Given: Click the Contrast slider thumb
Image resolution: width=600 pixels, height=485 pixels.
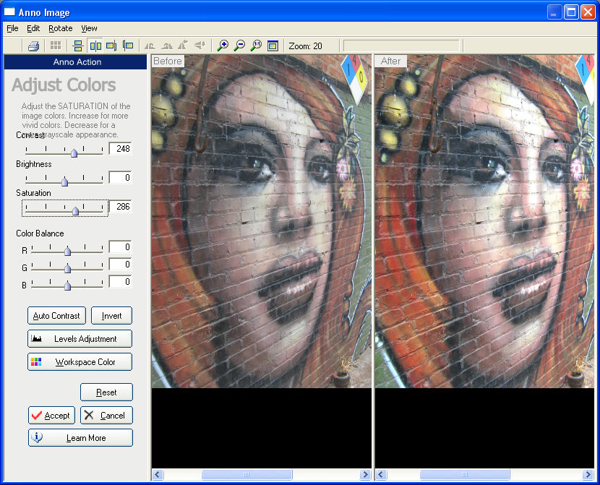Looking at the screenshot, I should click(x=74, y=153).
